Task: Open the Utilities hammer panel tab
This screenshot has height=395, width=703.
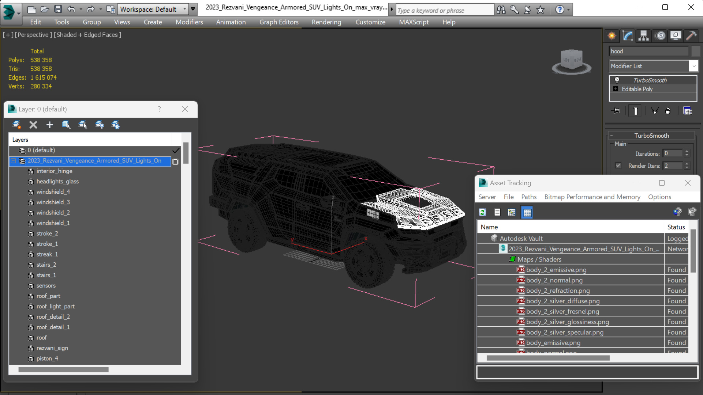Action: (x=691, y=36)
